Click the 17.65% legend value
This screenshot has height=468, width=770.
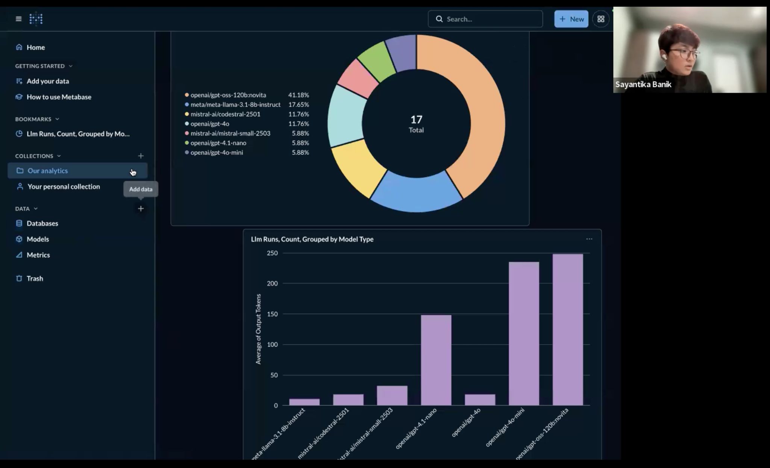coord(299,104)
